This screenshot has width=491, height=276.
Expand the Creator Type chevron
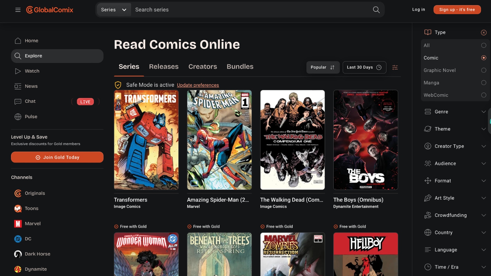(484, 146)
